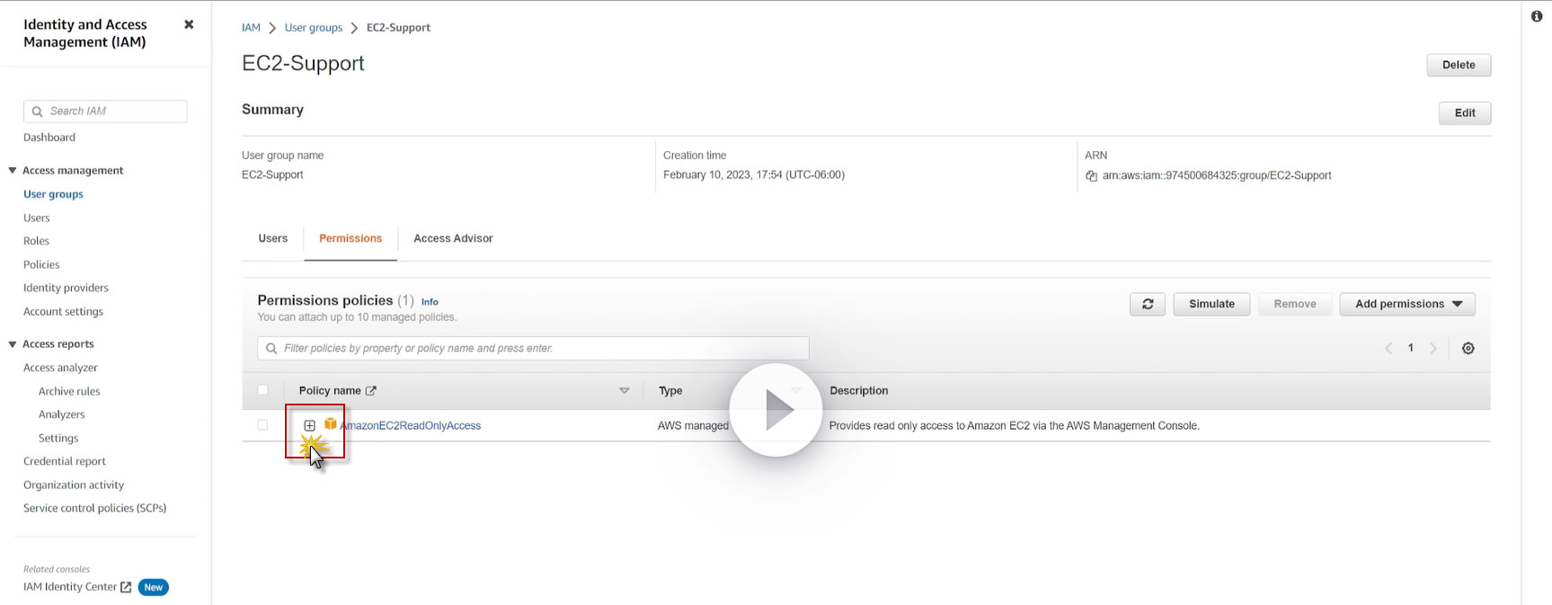Open Policies in the sidebar
1552x605 pixels.
(x=41, y=264)
